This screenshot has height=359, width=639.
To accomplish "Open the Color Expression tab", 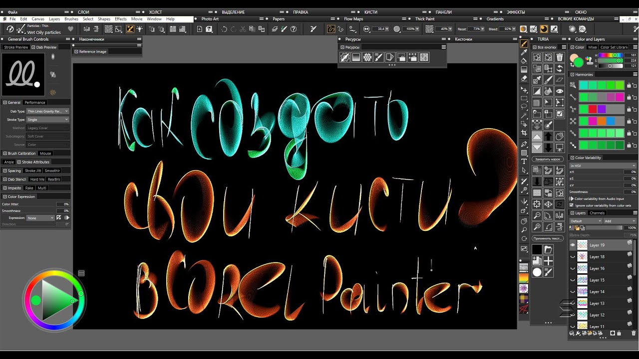I will (19, 196).
